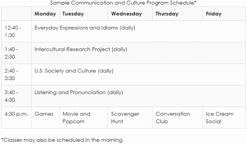Select the Movie and Popcorn cell
Viewport: 247px width, 144px height.
[83, 117]
